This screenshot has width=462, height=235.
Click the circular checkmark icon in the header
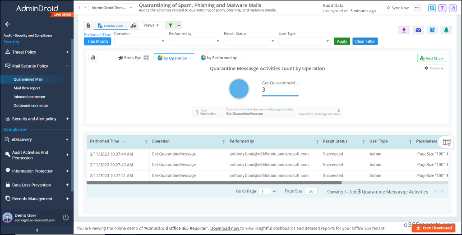click(x=452, y=8)
